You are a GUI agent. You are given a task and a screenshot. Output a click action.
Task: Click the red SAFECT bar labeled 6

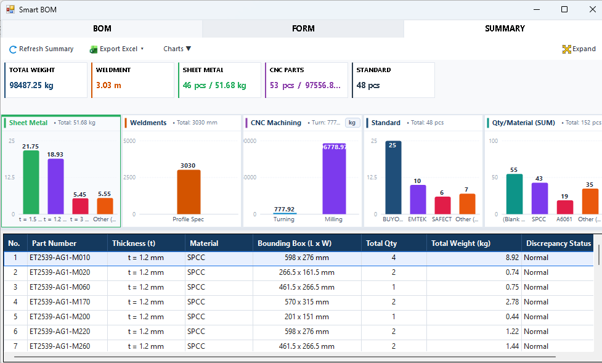pyautogui.click(x=442, y=205)
